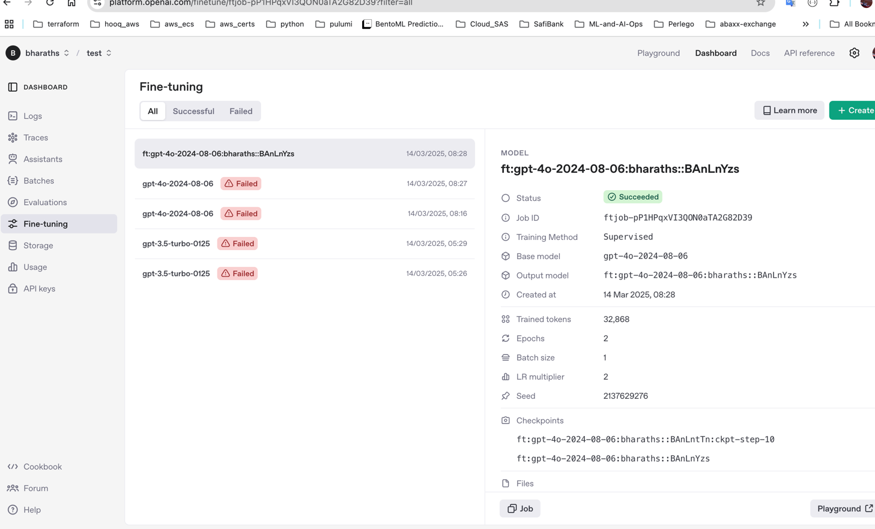Click the green Create button

853,110
